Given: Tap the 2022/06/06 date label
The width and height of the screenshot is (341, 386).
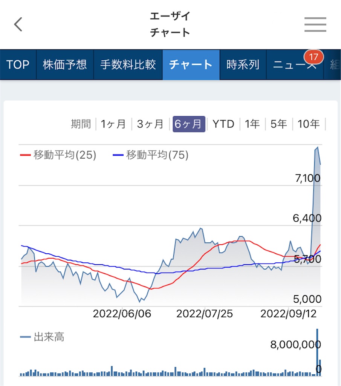Looking at the screenshot, I should point(122,314).
